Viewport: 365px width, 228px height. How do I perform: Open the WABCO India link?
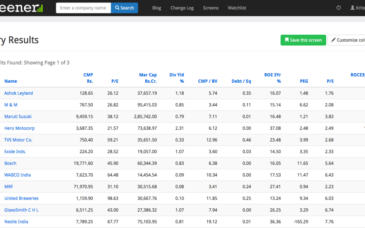click(18, 175)
